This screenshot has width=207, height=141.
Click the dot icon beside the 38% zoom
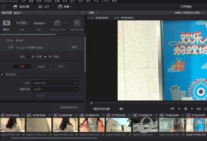tap(102, 13)
